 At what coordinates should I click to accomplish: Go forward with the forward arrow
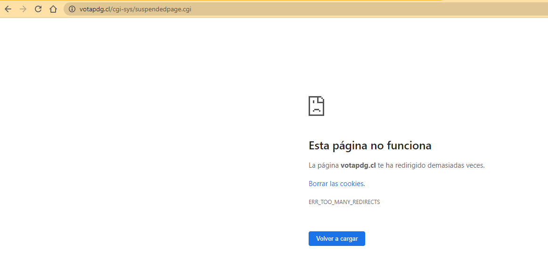pos(24,9)
